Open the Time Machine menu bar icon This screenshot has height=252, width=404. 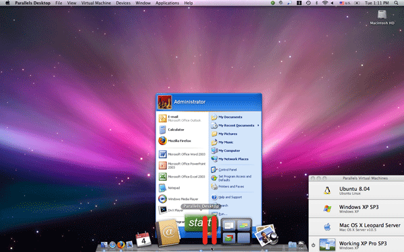pos(308,3)
